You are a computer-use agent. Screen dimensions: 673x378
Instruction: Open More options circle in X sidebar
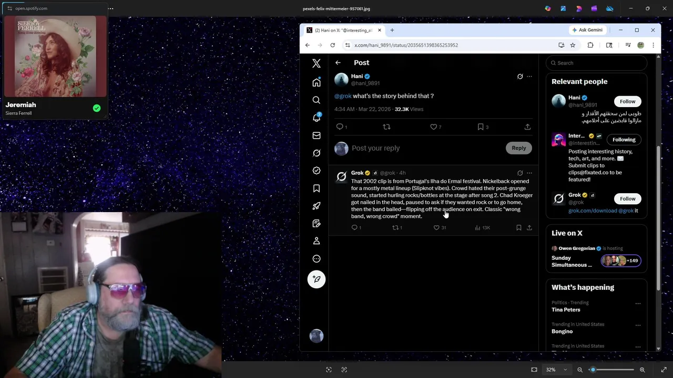[317, 258]
